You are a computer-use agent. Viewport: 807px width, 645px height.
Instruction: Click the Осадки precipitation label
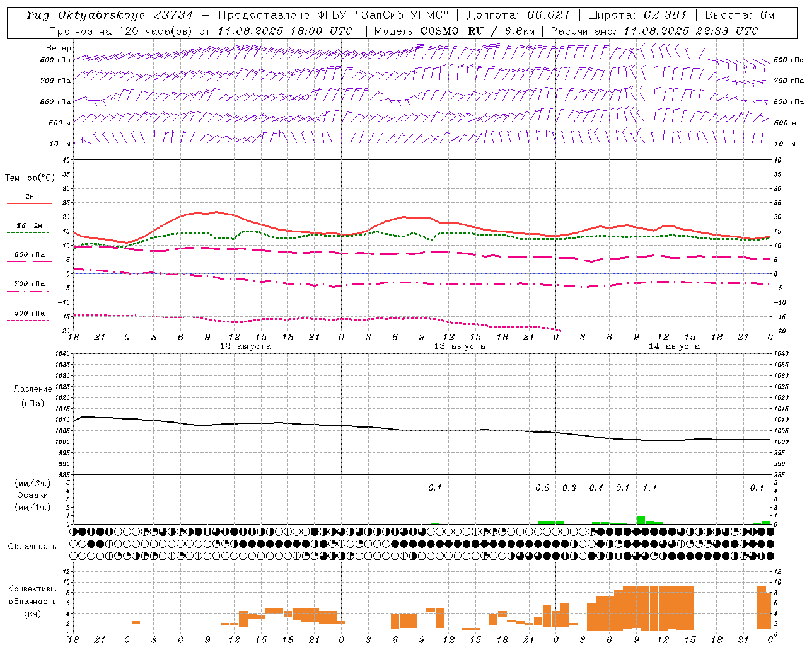click(x=33, y=495)
